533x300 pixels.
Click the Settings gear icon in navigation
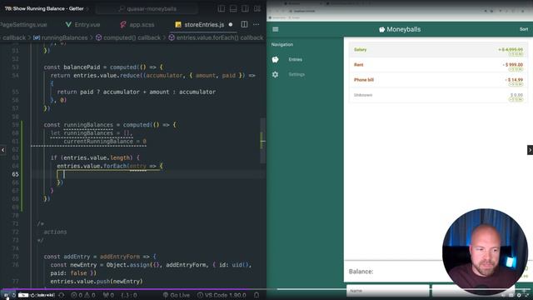point(275,74)
